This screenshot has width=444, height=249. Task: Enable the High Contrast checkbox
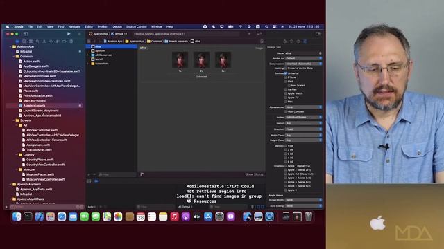[285, 111]
